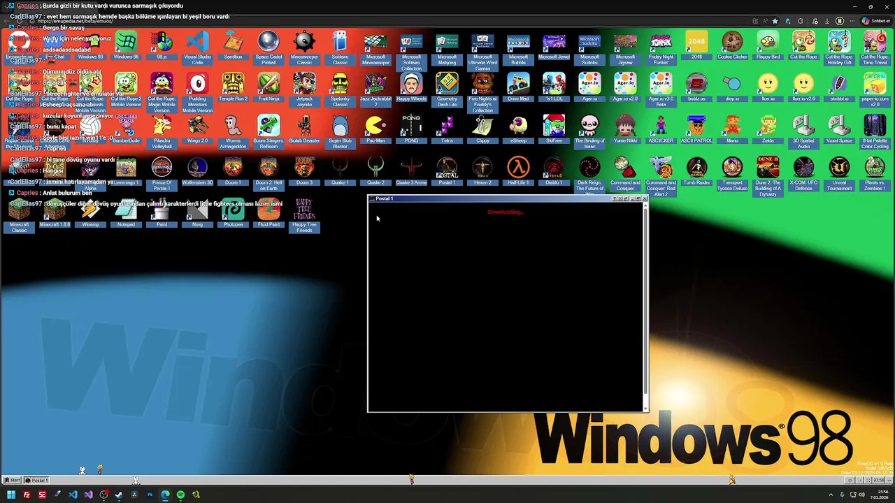The height and width of the screenshot is (503, 895).
Task: Open the Windows 96 desktop icon
Action: click(x=126, y=45)
